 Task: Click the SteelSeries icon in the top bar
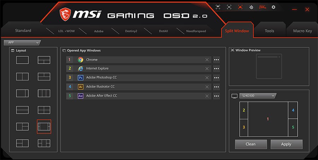click(x=251, y=7)
